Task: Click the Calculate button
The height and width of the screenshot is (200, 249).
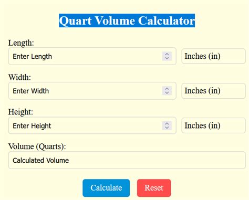Action: click(106, 188)
